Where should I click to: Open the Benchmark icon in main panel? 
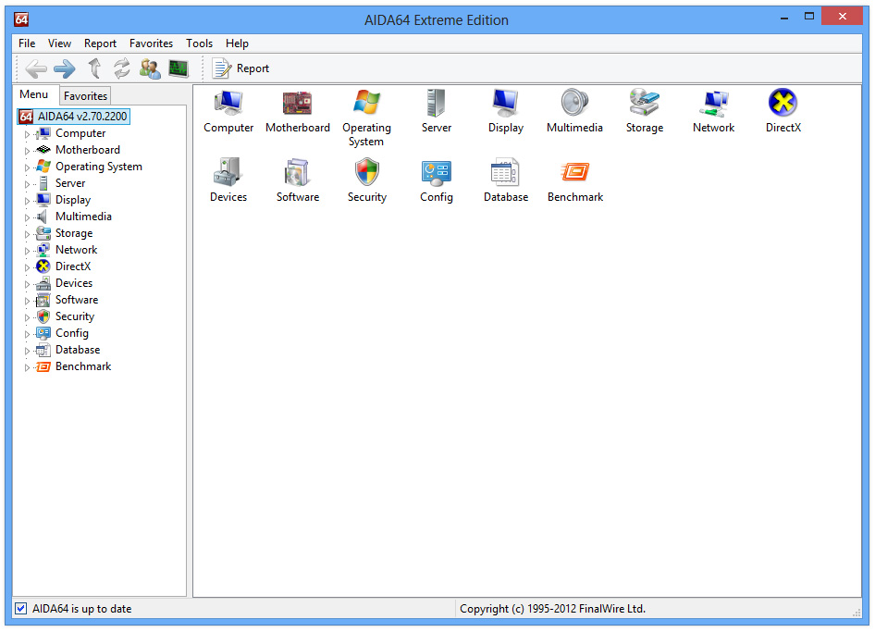(574, 173)
